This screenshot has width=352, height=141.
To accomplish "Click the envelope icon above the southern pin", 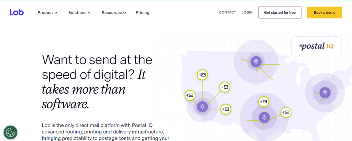I will tap(264, 102).
